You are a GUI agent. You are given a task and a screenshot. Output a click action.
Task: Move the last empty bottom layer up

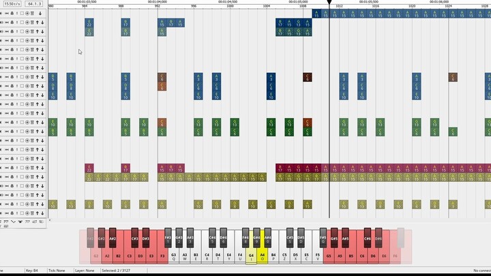click(x=38, y=213)
